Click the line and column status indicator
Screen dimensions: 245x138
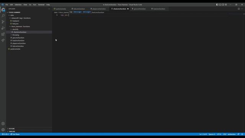coord(203,134)
